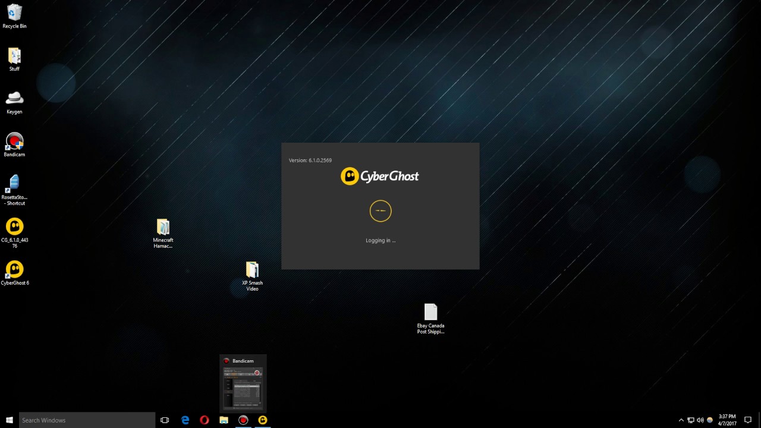761x428 pixels.
Task: Select the Recycle Bin desktop icon
Action: [x=14, y=17]
